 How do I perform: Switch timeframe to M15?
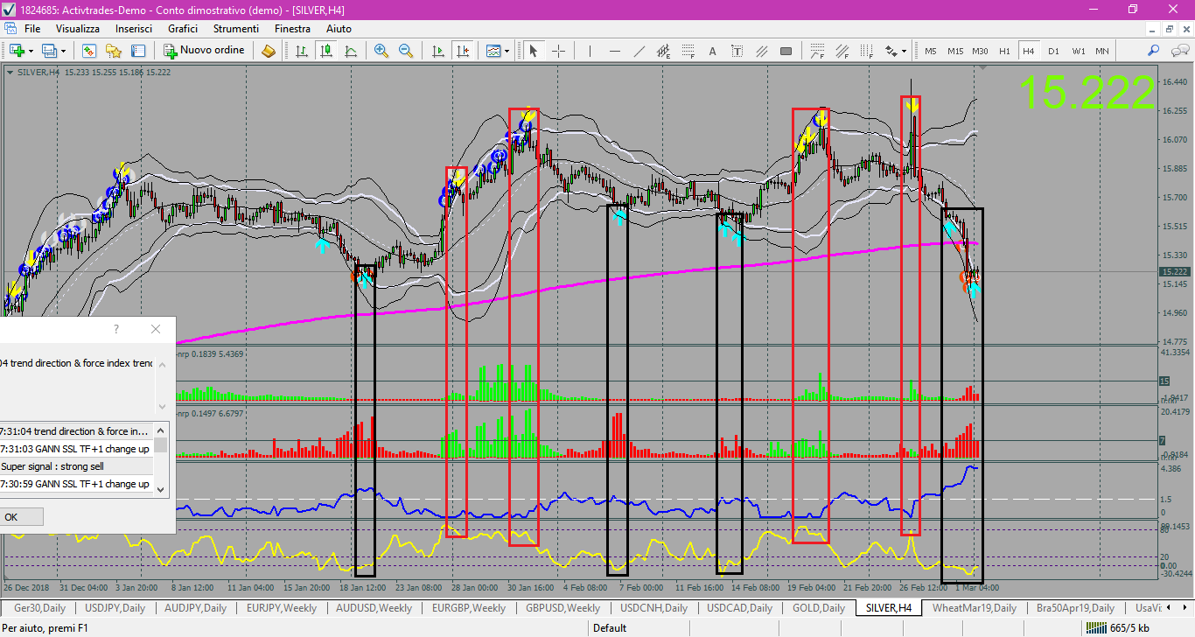coord(954,51)
